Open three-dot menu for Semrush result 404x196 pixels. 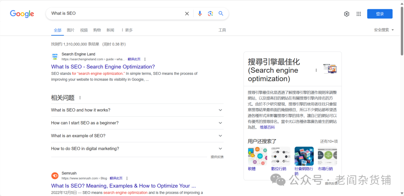127,178
